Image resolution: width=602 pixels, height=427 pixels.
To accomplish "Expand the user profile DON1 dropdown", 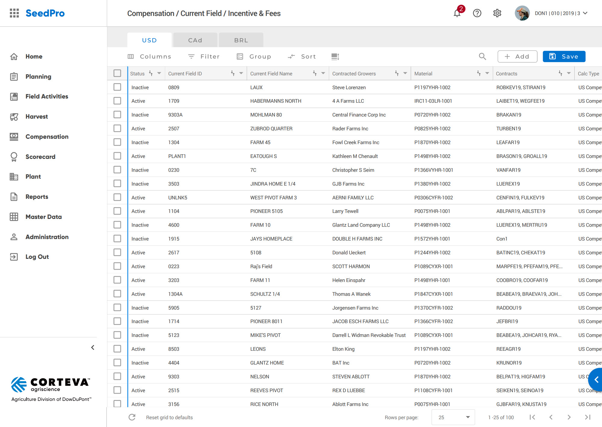I will coord(585,13).
